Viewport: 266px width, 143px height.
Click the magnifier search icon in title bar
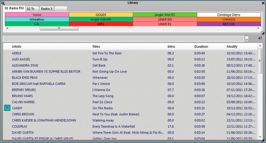pos(3,3)
